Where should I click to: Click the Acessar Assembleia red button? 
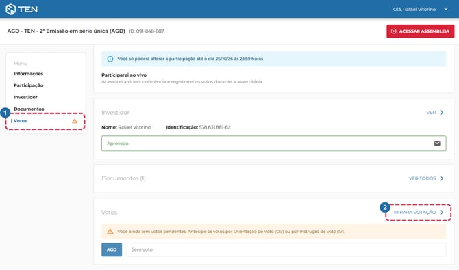tap(421, 31)
